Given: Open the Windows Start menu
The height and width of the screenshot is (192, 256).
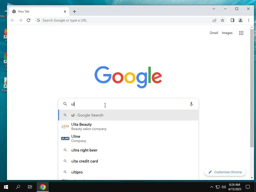Looking at the screenshot, I should [x=6, y=187].
